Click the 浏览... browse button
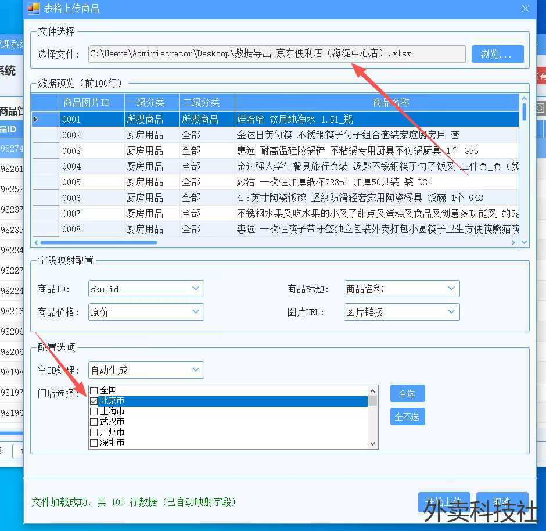 (497, 54)
